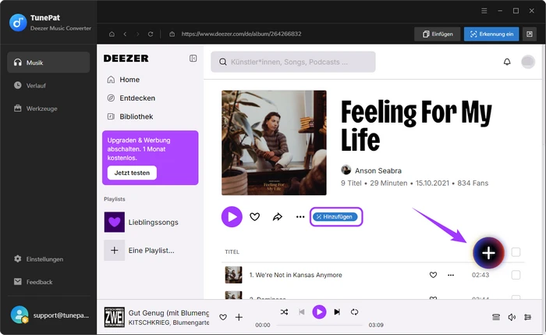The height and width of the screenshot is (335, 546).
Task: Collapse the Deezer sidebar panel icon
Action: tap(193, 59)
